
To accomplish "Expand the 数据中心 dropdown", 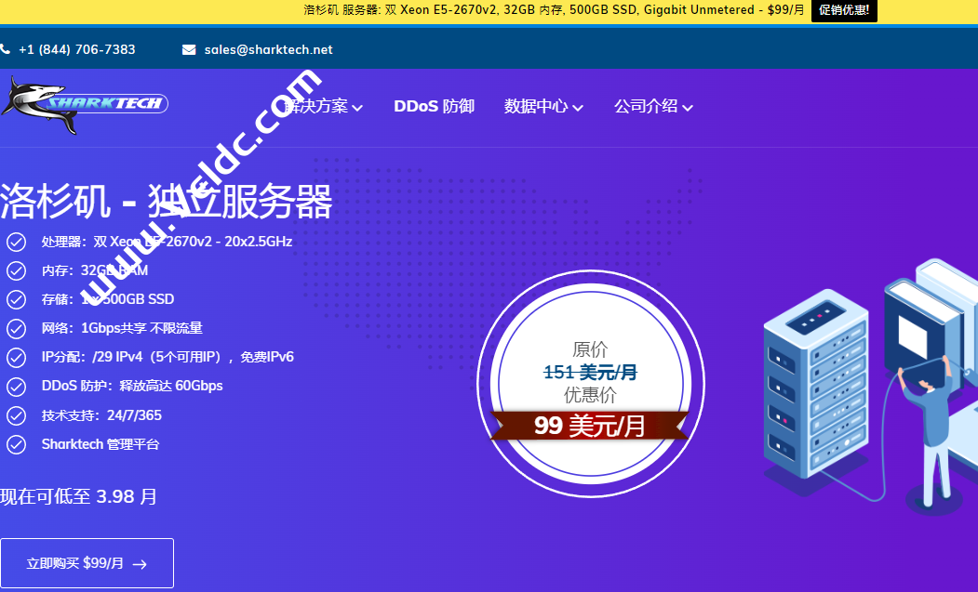I will coord(579,107).
